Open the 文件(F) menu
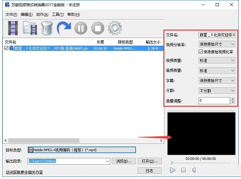 pyautogui.click(x=11, y=14)
